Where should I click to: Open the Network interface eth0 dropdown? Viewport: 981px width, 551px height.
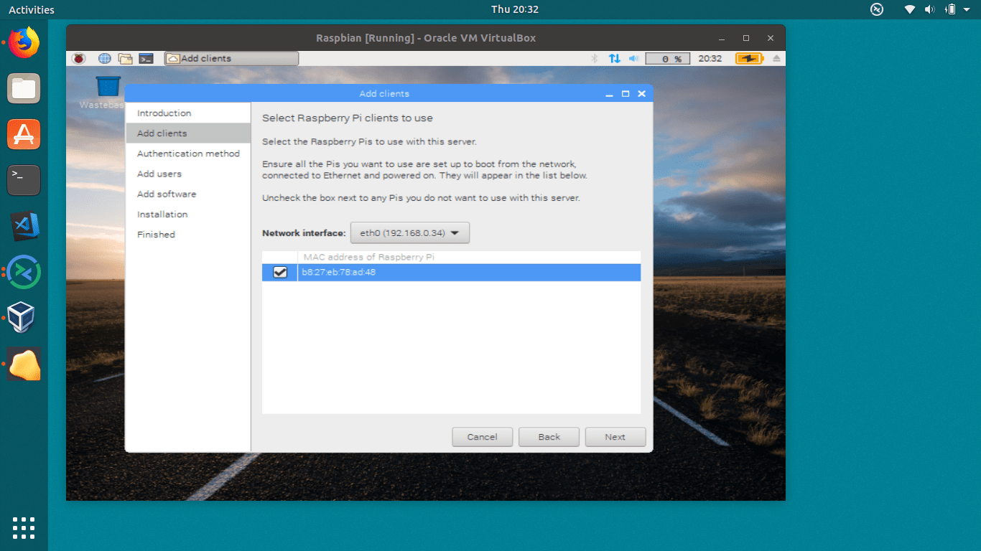pyautogui.click(x=409, y=232)
